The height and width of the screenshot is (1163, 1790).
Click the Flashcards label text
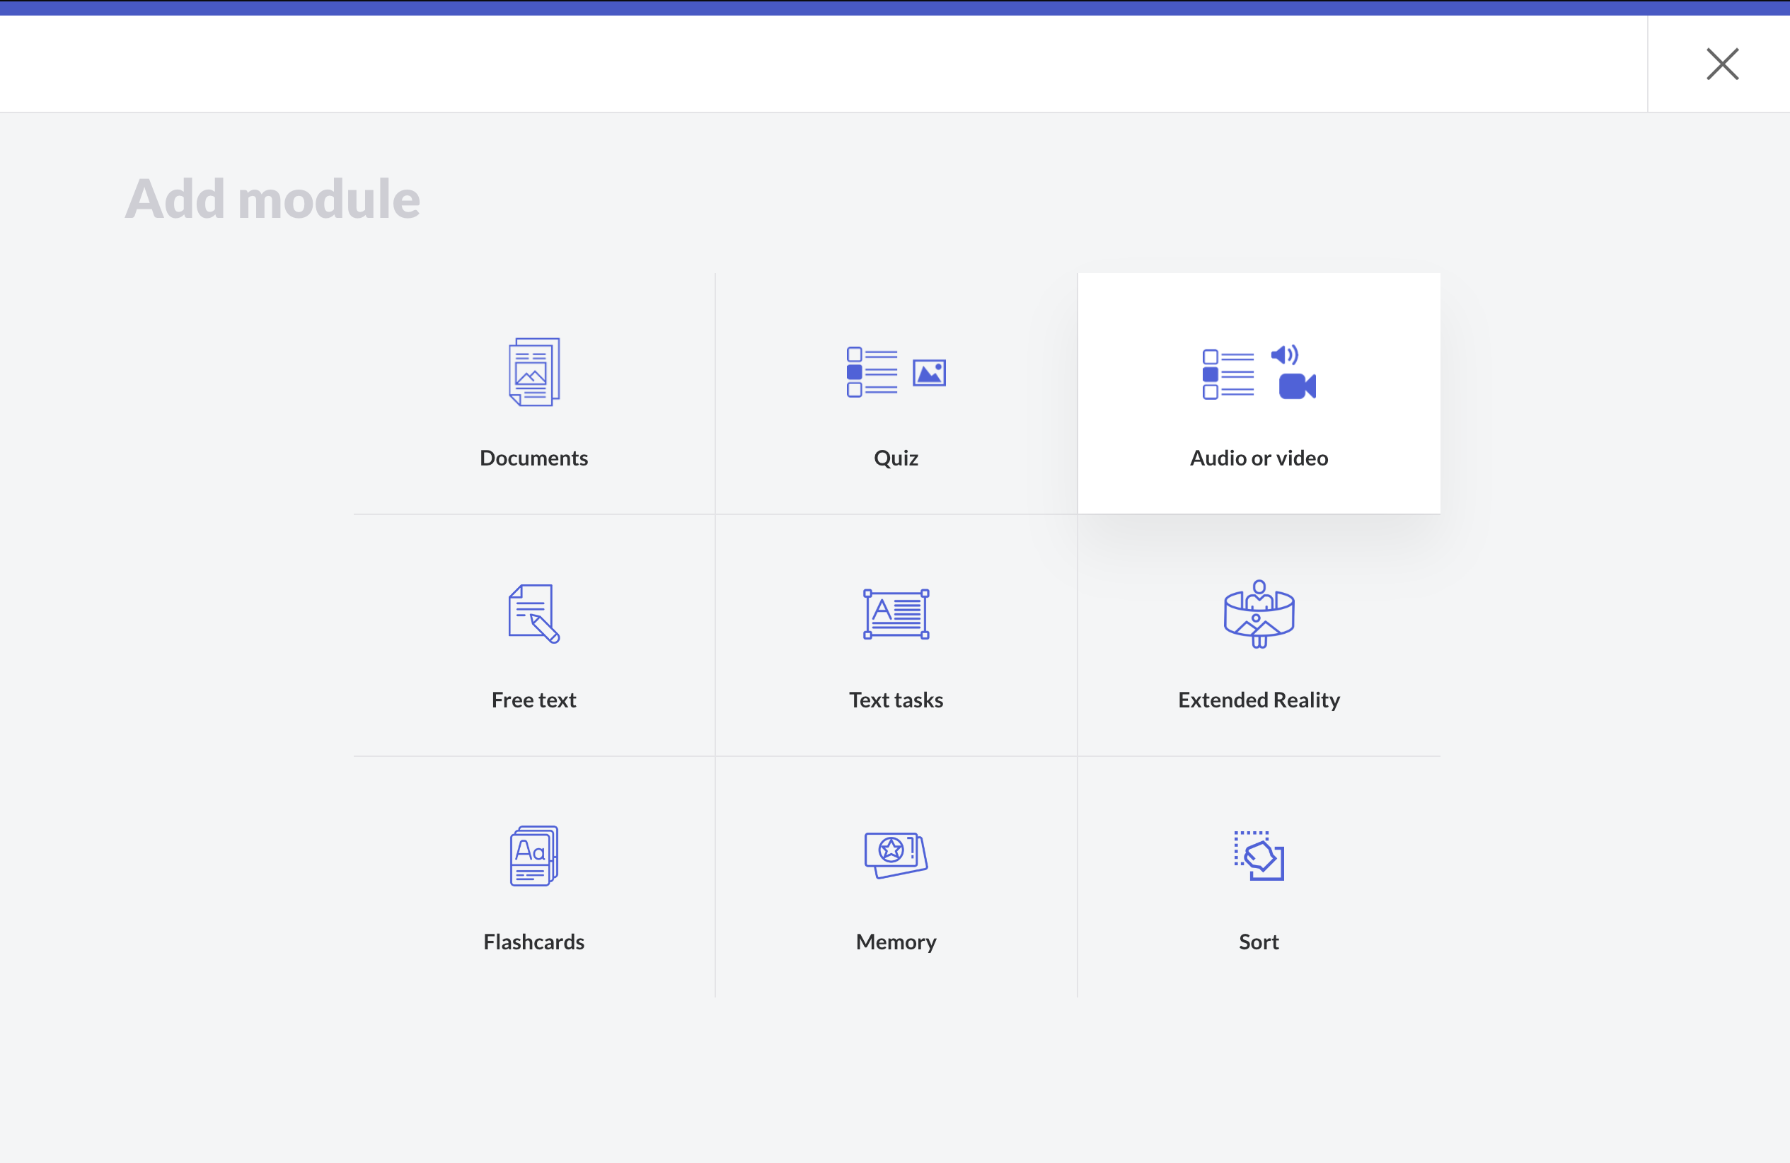(534, 942)
